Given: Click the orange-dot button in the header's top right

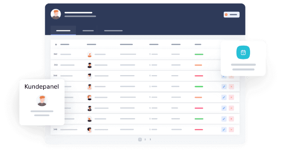Looking at the screenshot, I should coord(232,15).
